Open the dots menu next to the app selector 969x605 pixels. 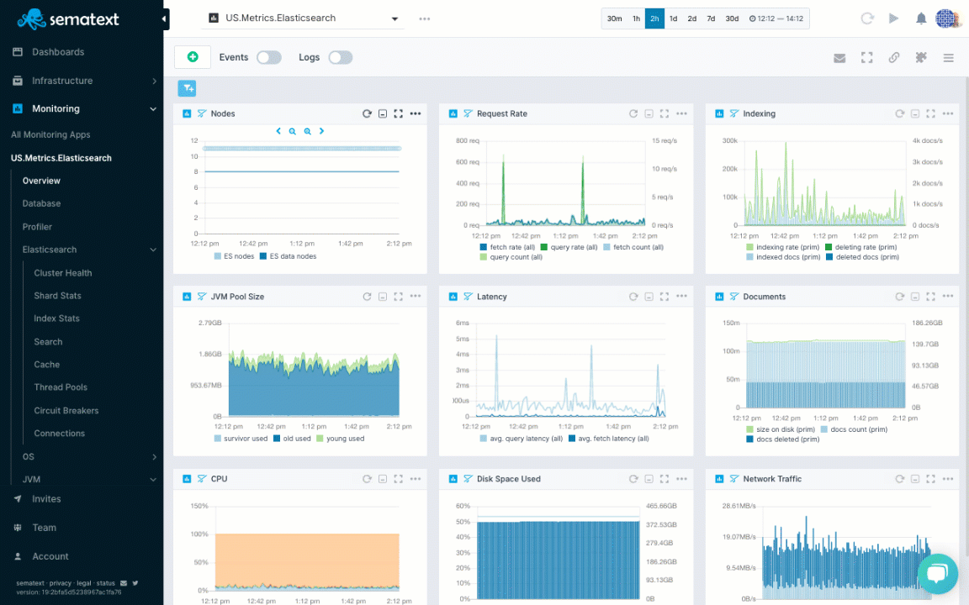pos(425,19)
